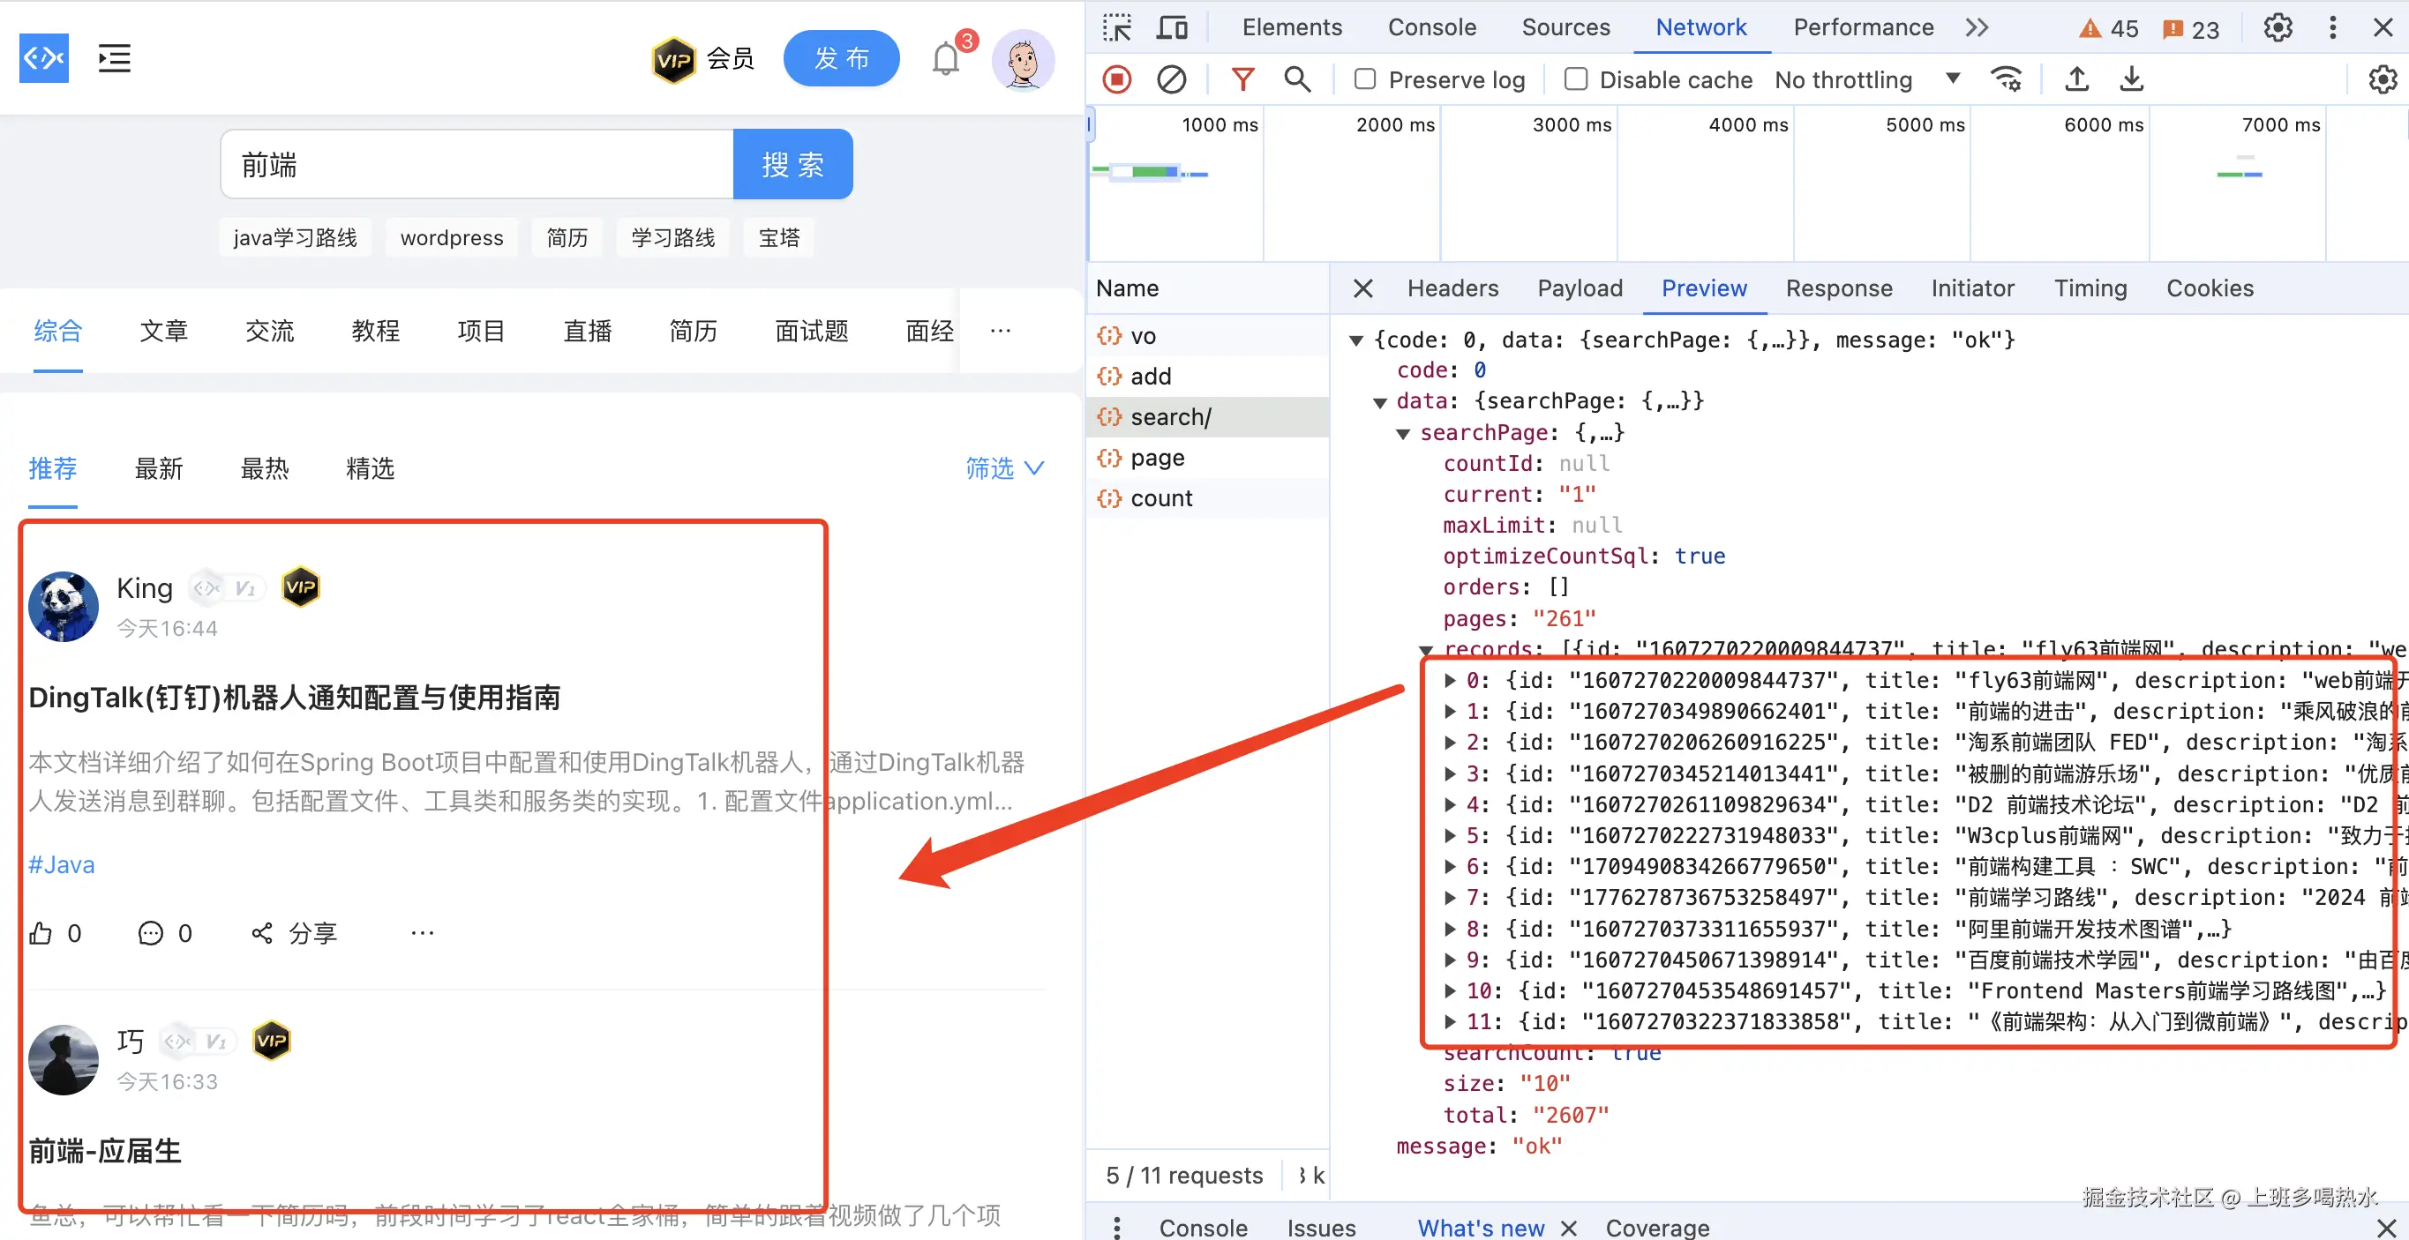The height and width of the screenshot is (1240, 2409).
Task: Clear the network log
Action: tap(1171, 79)
